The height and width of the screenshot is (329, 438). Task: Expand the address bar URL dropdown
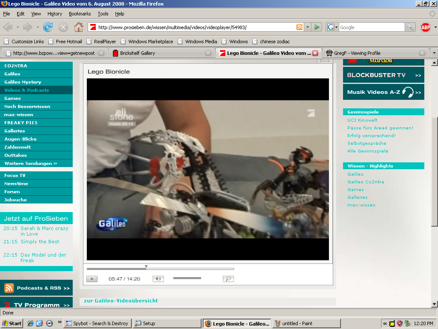coord(308,27)
